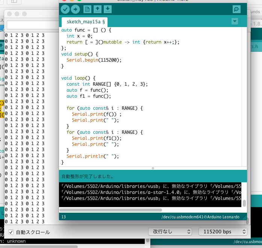The image size is (262, 248).
Task: Click the 'auto f = func();' line
Action: [87, 90]
